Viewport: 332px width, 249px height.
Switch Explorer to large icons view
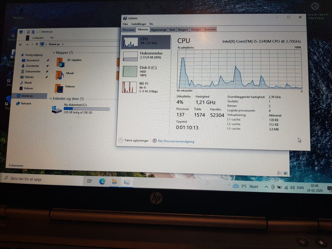click(285, 173)
